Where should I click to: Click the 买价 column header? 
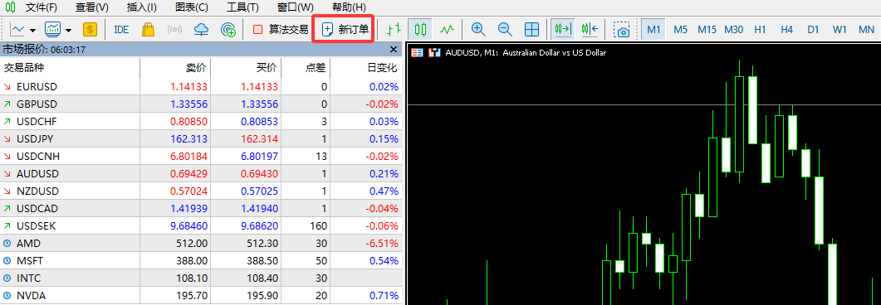tap(246, 69)
